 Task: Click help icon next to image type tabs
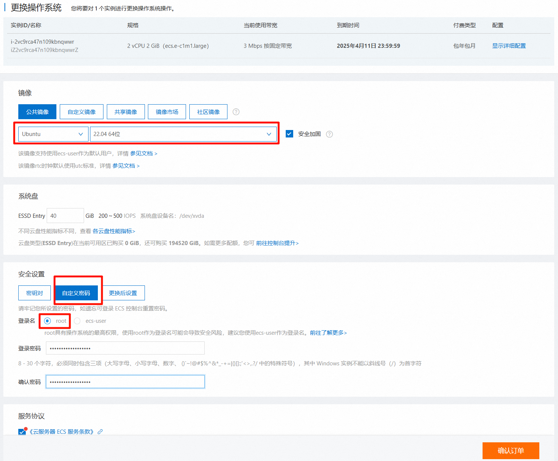coord(236,112)
